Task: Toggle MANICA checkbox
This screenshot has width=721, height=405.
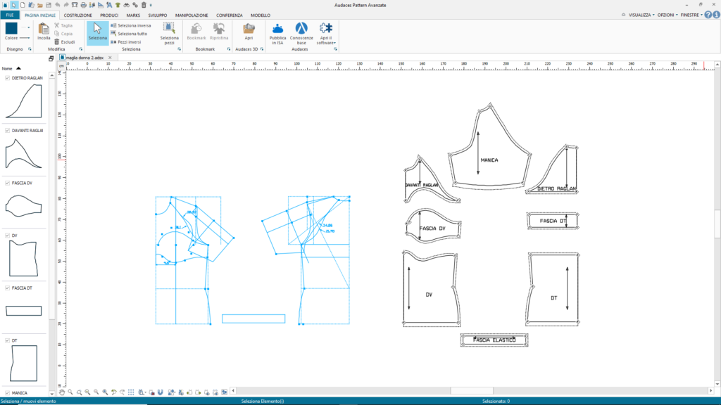Action: pos(7,392)
